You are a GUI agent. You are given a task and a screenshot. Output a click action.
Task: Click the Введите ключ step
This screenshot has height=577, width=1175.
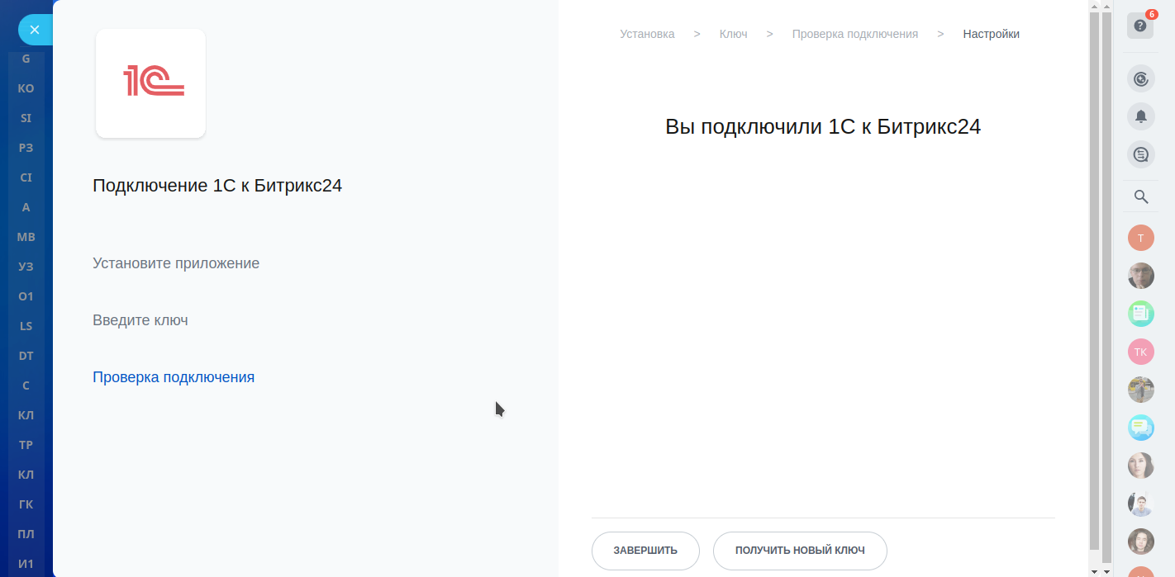[140, 320]
